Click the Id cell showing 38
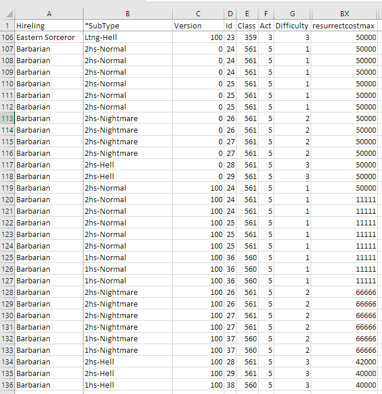 pyautogui.click(x=230, y=385)
